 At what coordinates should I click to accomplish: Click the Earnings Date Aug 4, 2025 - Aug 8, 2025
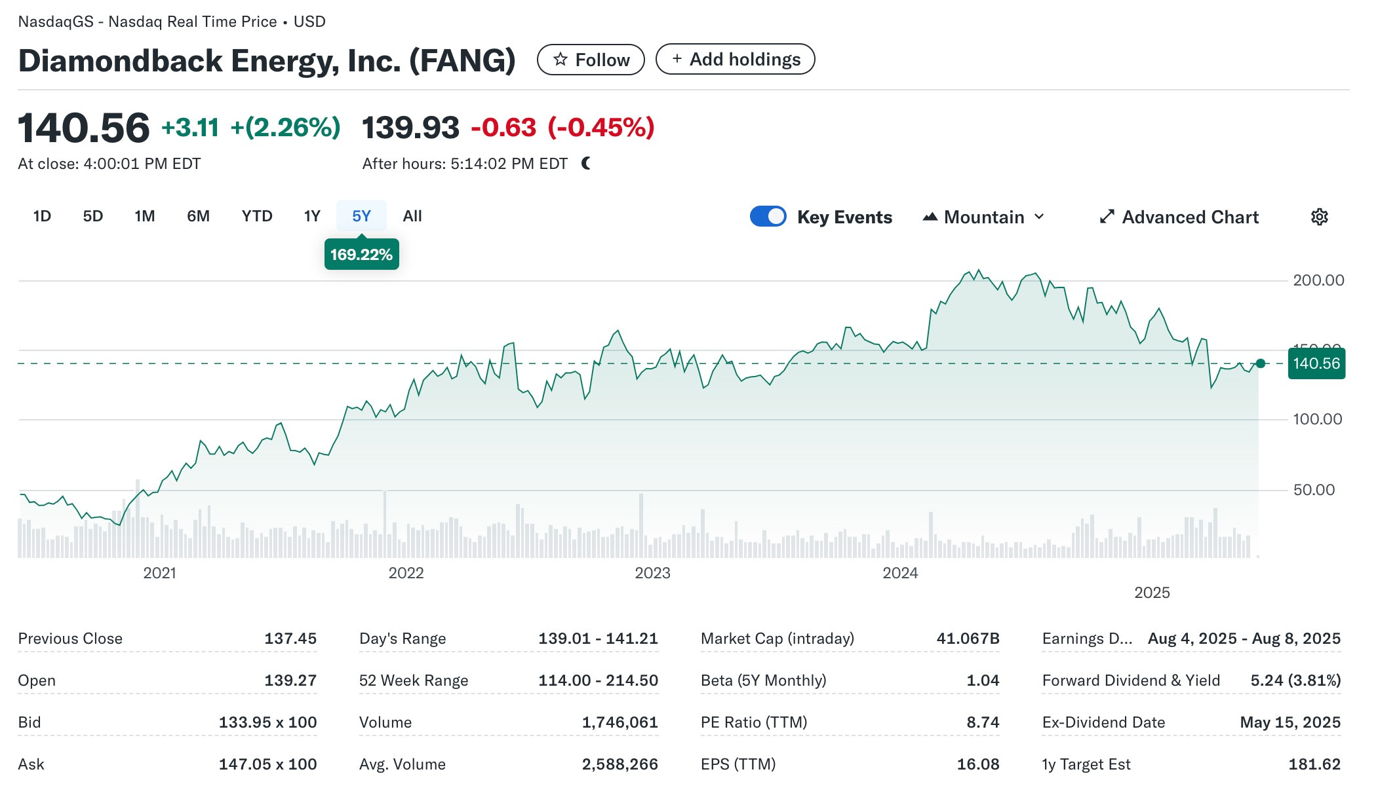pos(1244,639)
